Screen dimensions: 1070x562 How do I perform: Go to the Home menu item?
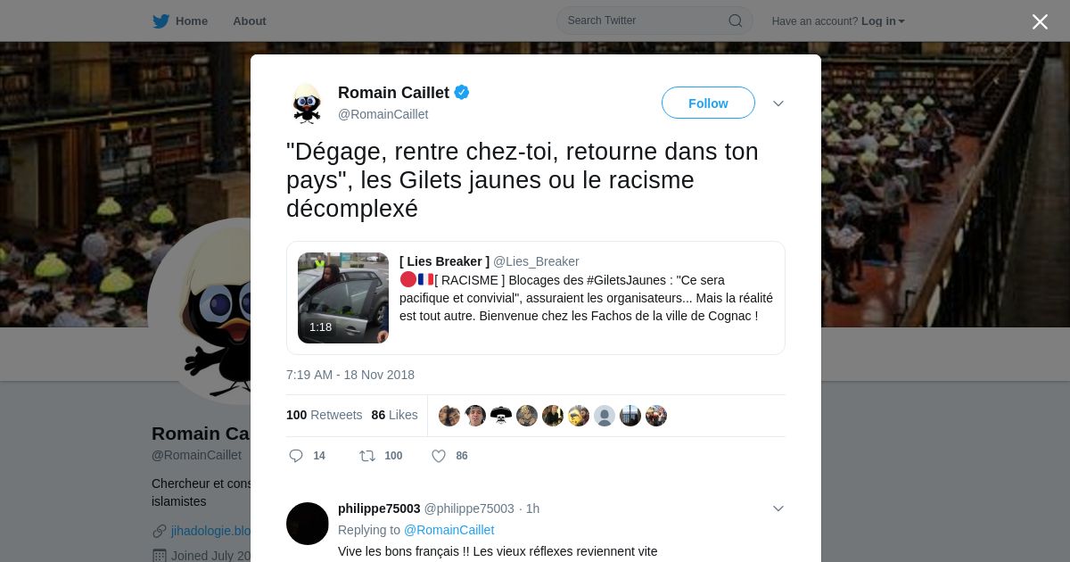pos(192,21)
